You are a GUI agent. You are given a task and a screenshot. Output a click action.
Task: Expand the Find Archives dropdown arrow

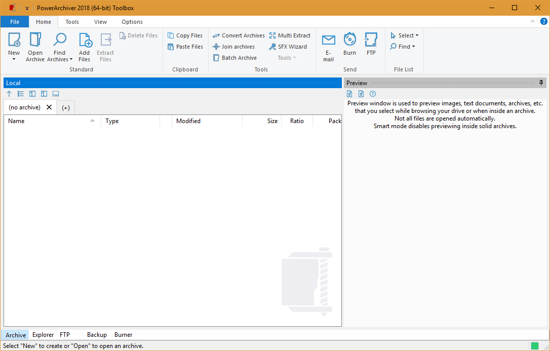point(71,59)
